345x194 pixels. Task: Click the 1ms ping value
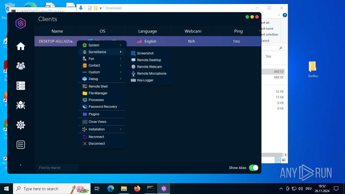[x=236, y=41]
